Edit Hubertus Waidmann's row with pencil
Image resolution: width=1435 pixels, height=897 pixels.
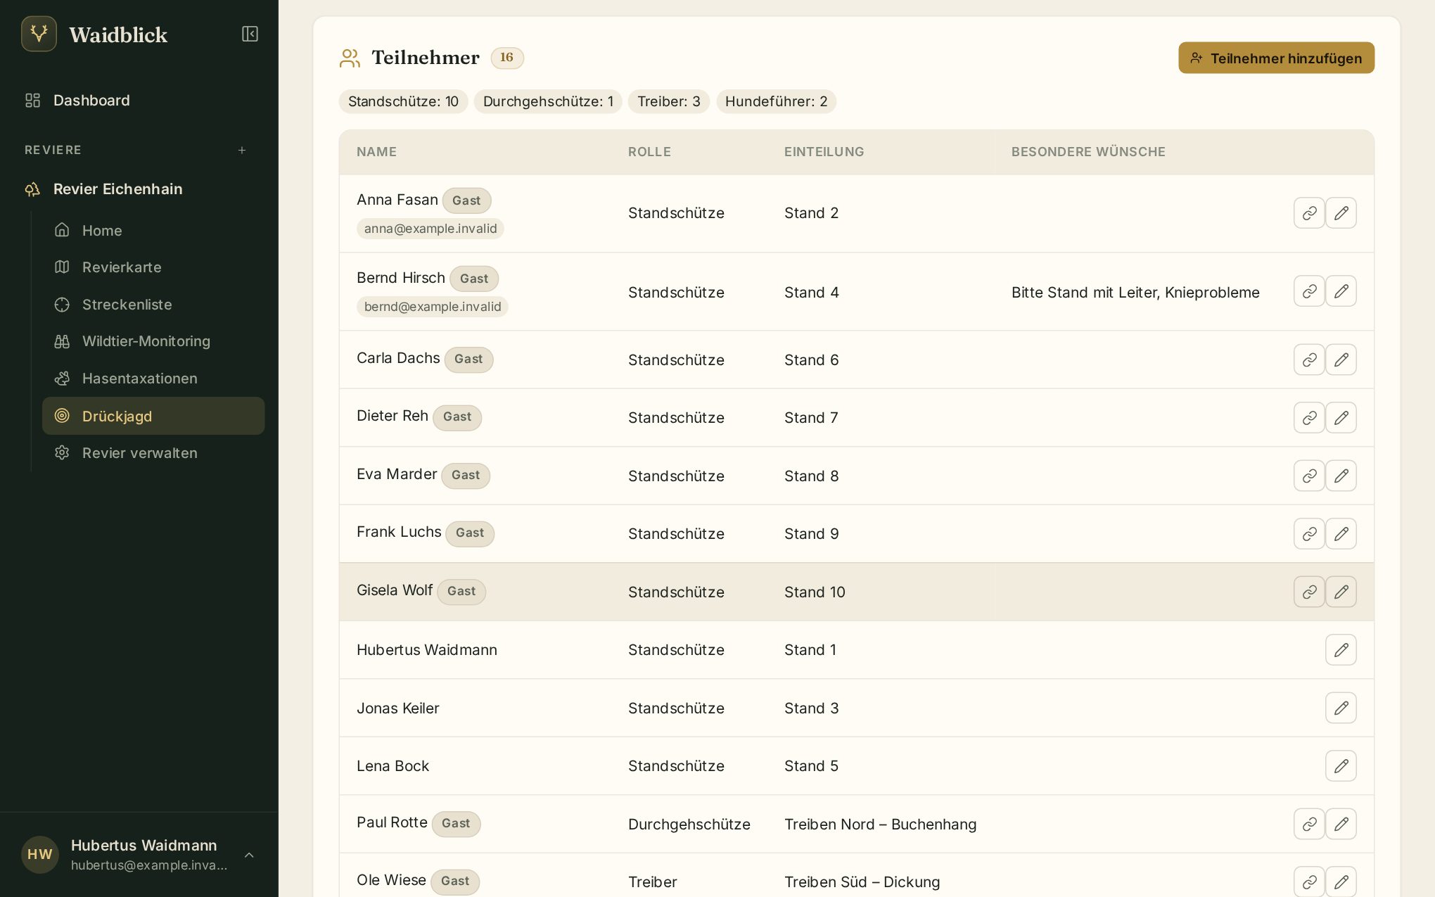pos(1341,650)
